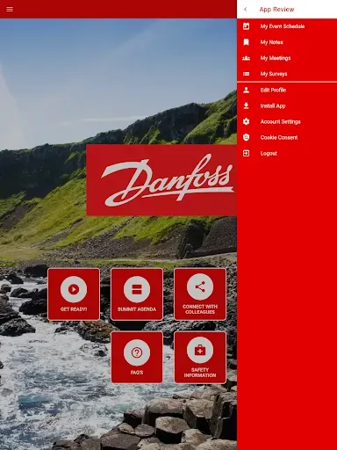Open the SUMMIT AGENDA tile label
The width and height of the screenshot is (337, 450).
coord(137,309)
